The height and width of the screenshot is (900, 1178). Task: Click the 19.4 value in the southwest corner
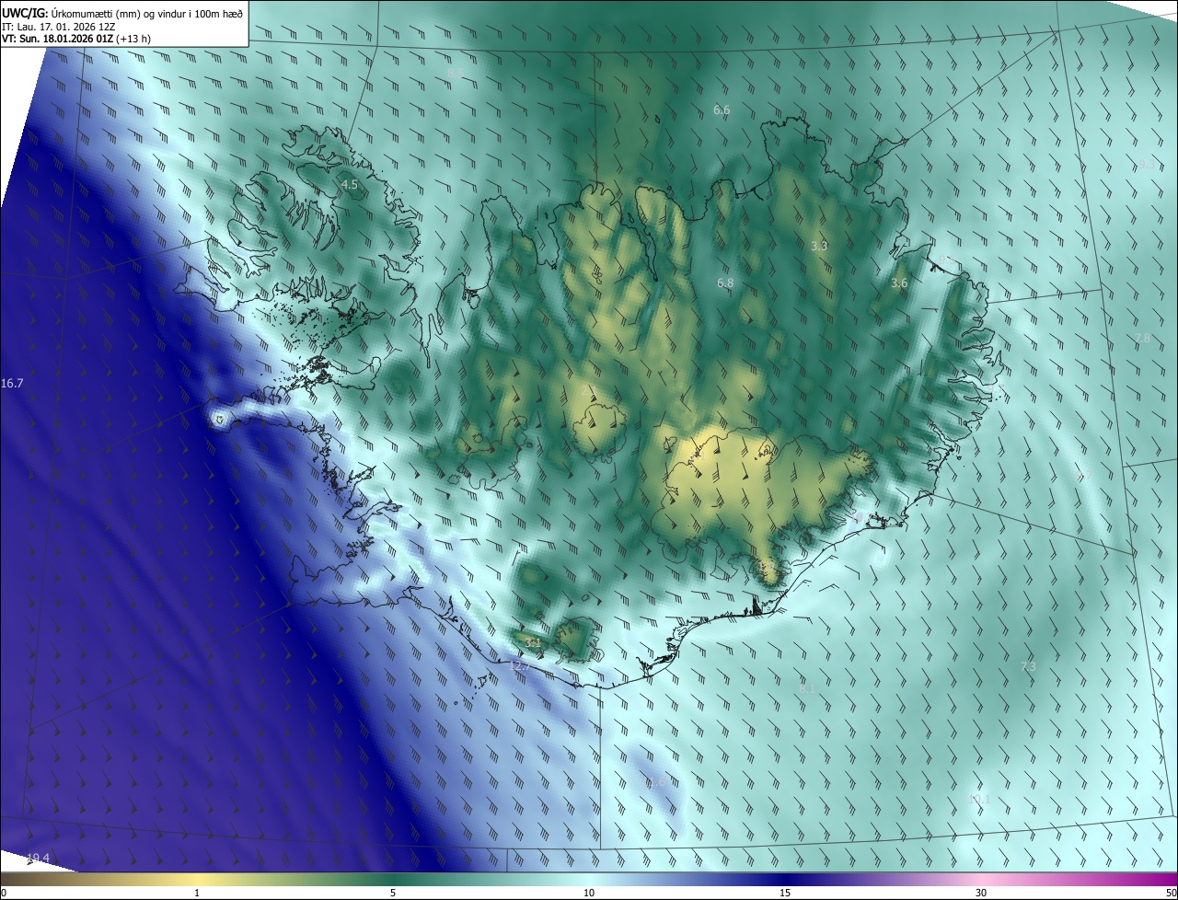[38, 858]
